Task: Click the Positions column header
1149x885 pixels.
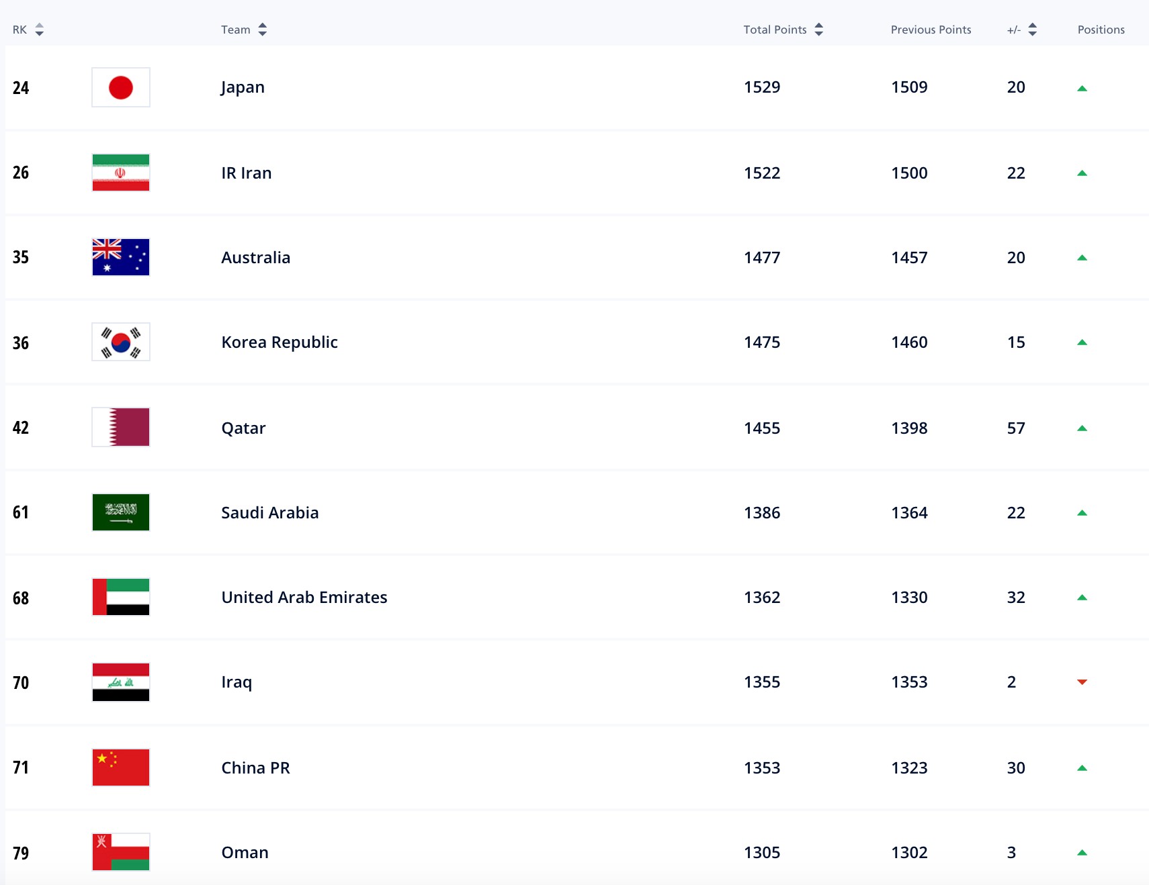Action: (x=1101, y=30)
